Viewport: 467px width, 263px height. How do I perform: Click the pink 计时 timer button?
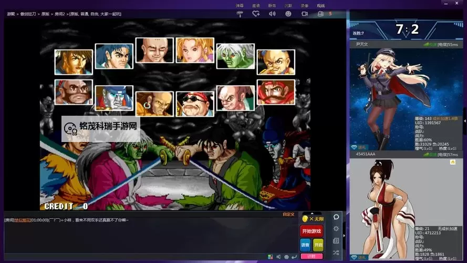click(x=312, y=256)
